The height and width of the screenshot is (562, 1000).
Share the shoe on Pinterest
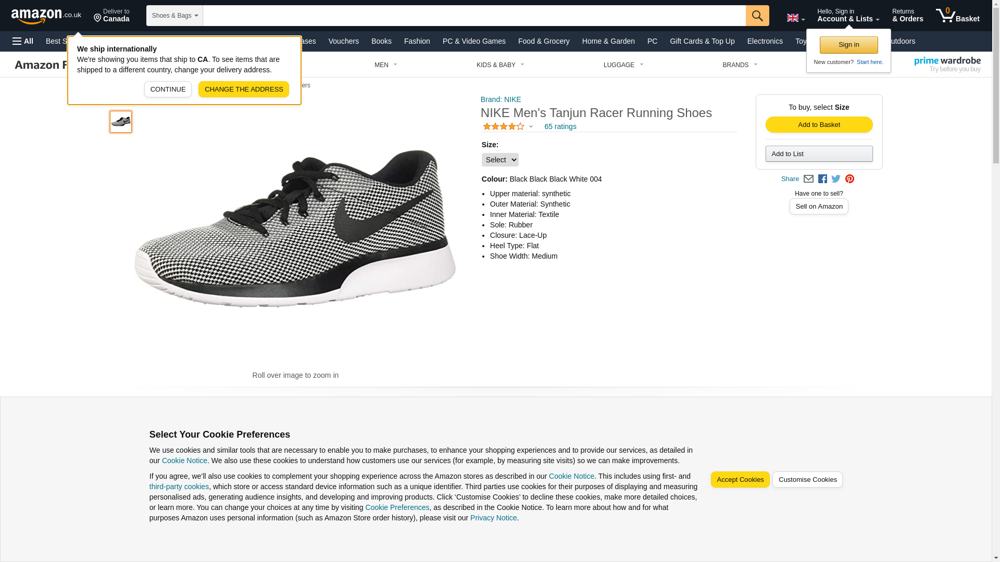click(x=849, y=179)
